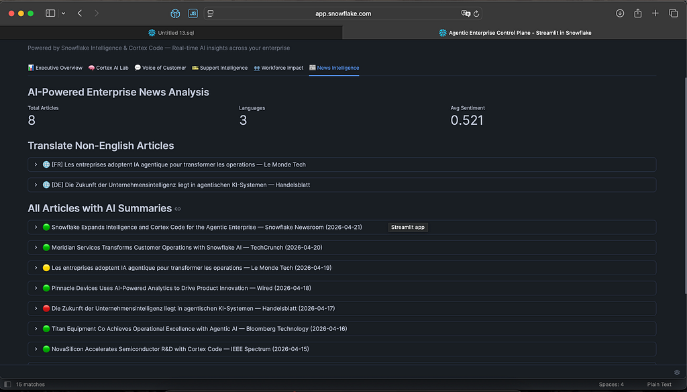Expand the [DE] Handelsblatt translation chevron
This screenshot has height=392, width=687.
click(36, 185)
